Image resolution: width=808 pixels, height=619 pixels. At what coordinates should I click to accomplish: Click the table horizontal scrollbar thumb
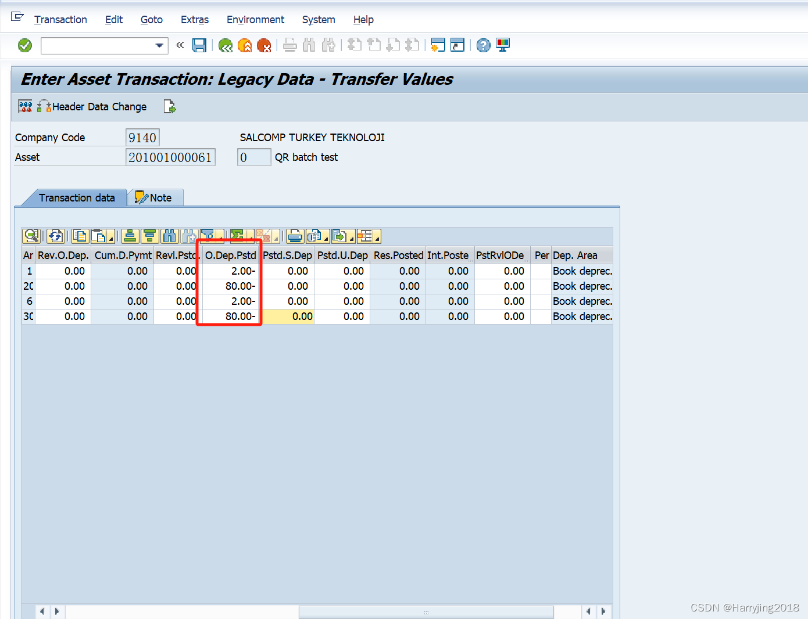pyautogui.click(x=426, y=612)
